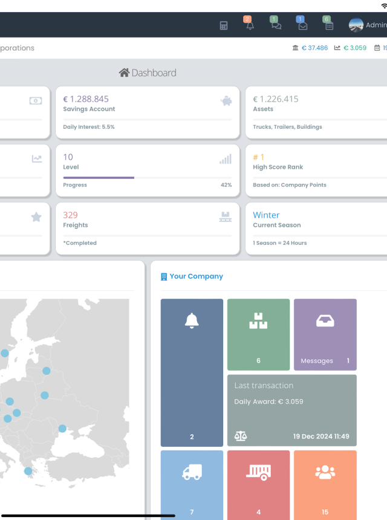Click the Level progress bar
The width and height of the screenshot is (387, 520).
pos(147,178)
